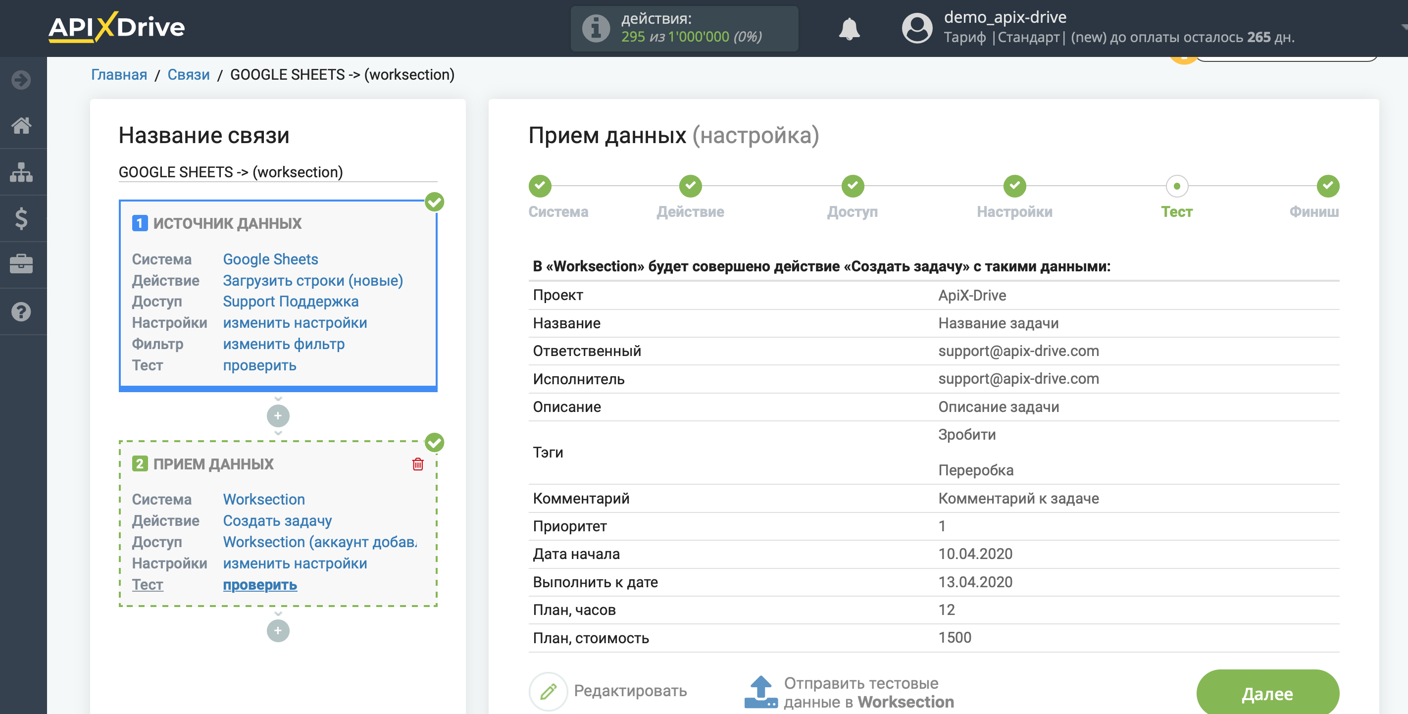Image resolution: width=1408 pixels, height=714 pixels.
Task: Open the connections sitemap icon in the sidebar
Action: pos(21,172)
